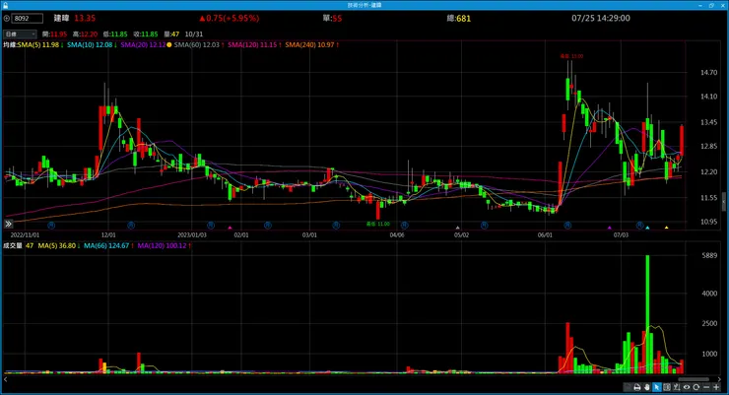
Task: Click the monthly marker circle after 03/01
Action: [x=336, y=225]
